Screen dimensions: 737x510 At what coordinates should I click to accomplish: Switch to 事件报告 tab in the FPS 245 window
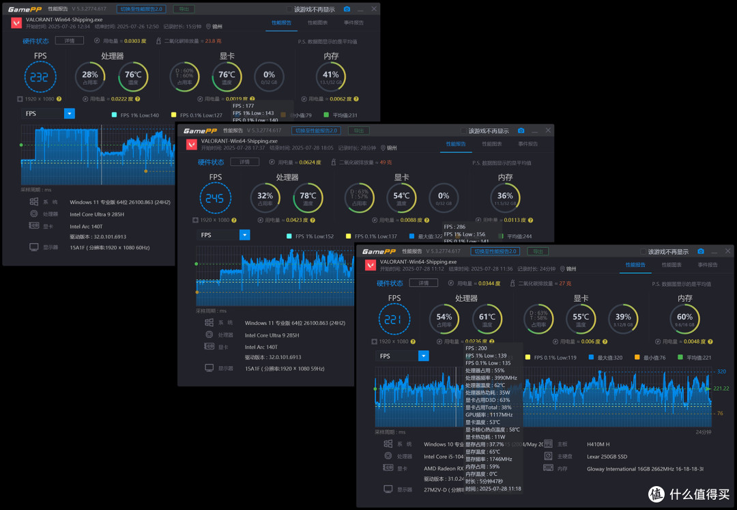point(528,144)
